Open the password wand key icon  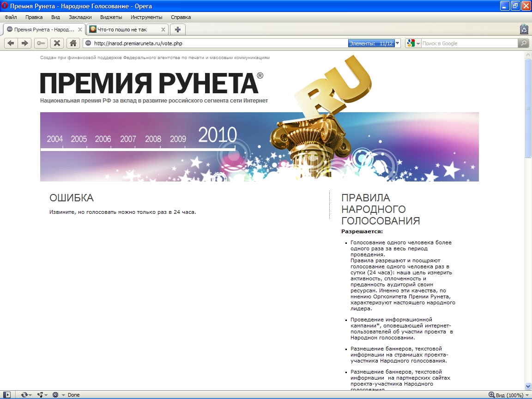41,43
